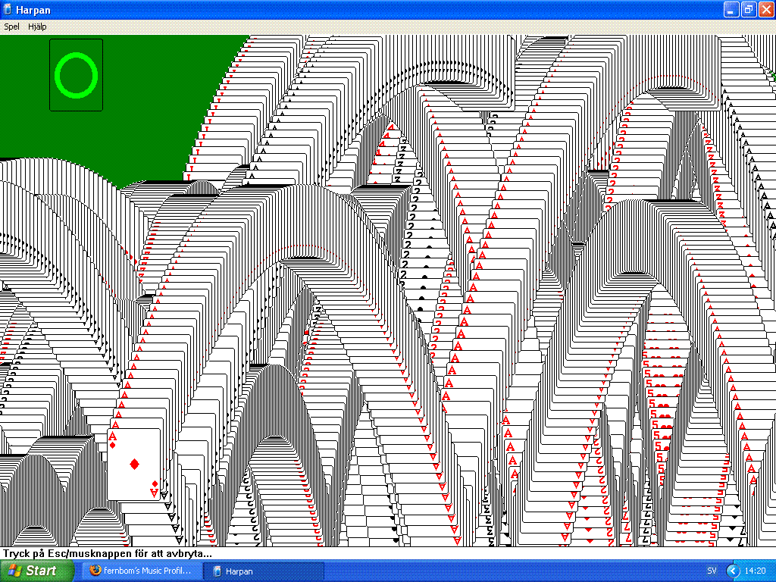The width and height of the screenshot is (776, 582).
Task: Open the Hjälp menu
Action: tap(37, 27)
